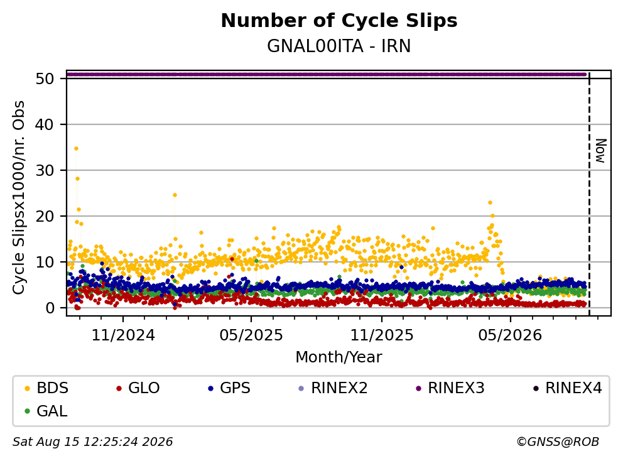The image size is (623, 461).
Task: Click the ©GNSS@ROB copyright text
Action: pyautogui.click(x=558, y=442)
